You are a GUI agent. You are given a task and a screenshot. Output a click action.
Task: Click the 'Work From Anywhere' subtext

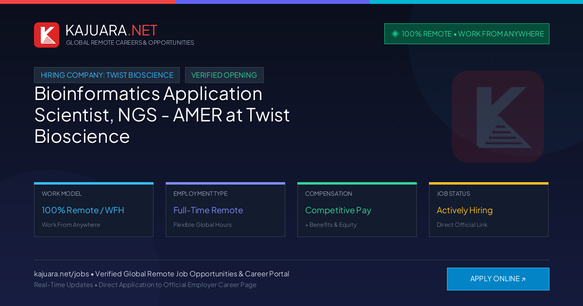[71, 225]
